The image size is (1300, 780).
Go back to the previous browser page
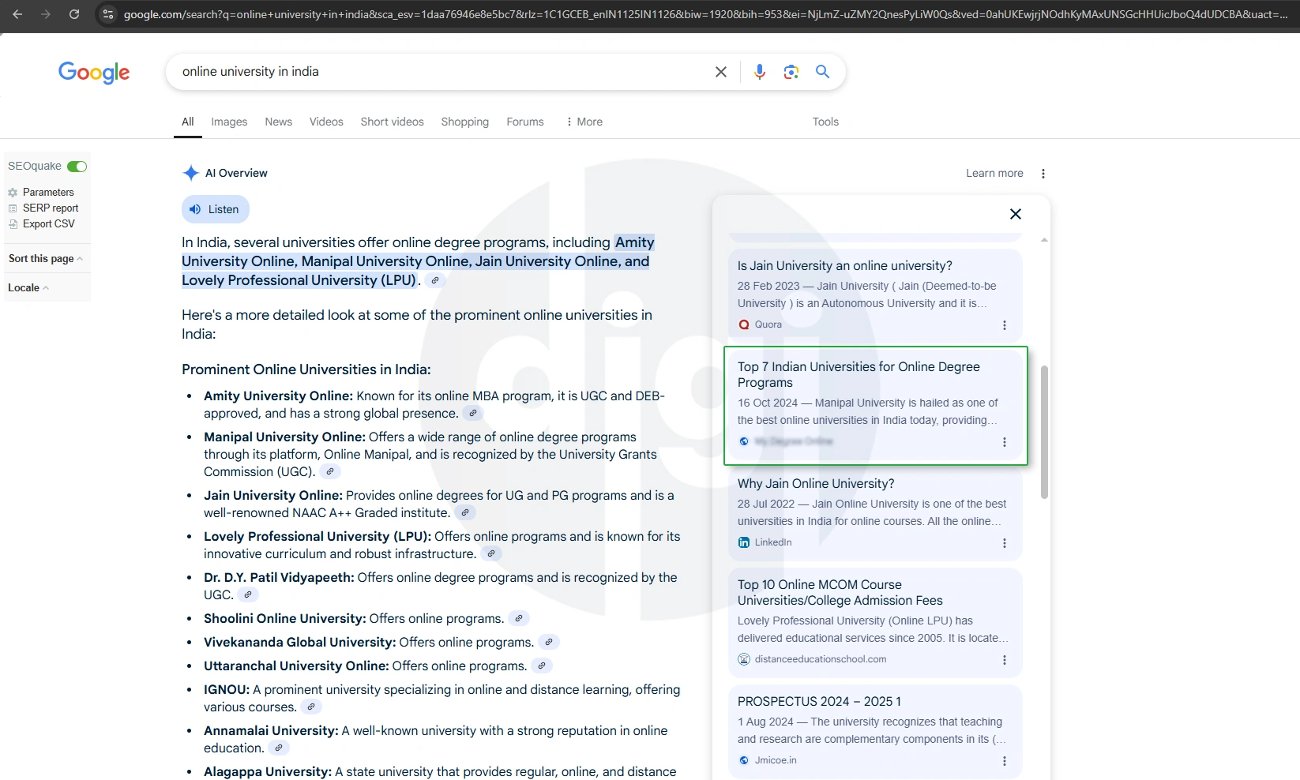tap(17, 14)
